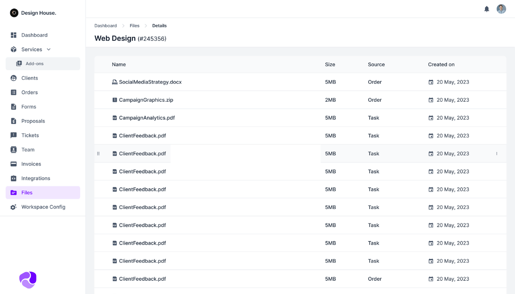Click the purple widget icon in sidebar bottom
Image resolution: width=515 pixels, height=294 pixels.
(x=28, y=280)
